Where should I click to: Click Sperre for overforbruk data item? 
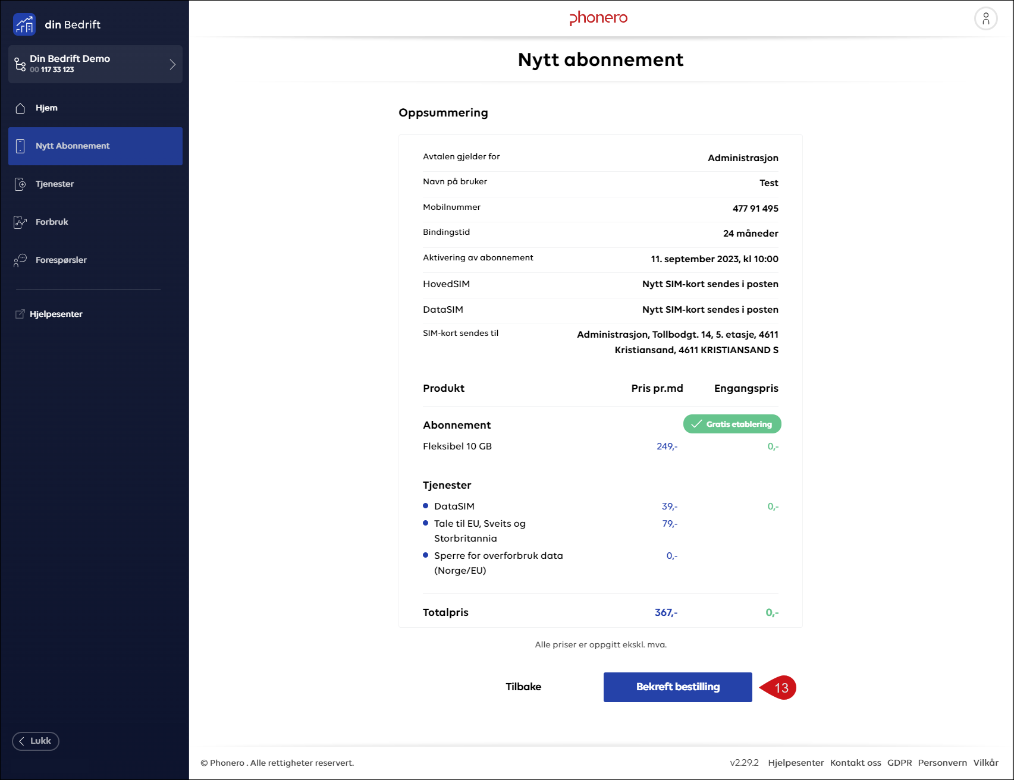point(498,563)
